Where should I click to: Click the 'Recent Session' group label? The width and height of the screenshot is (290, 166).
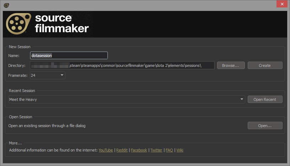pos(22,91)
